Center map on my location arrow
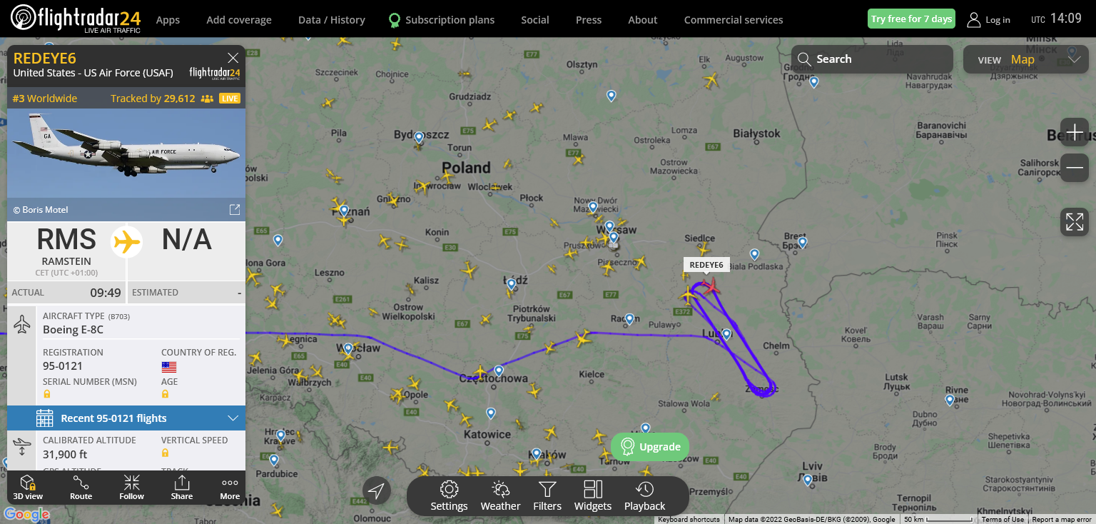 (377, 490)
